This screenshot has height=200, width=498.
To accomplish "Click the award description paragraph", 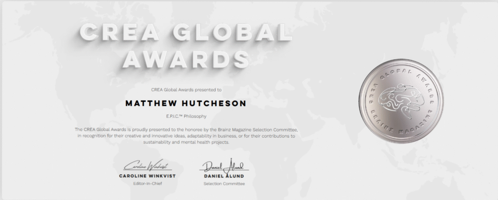I will pos(186,136).
